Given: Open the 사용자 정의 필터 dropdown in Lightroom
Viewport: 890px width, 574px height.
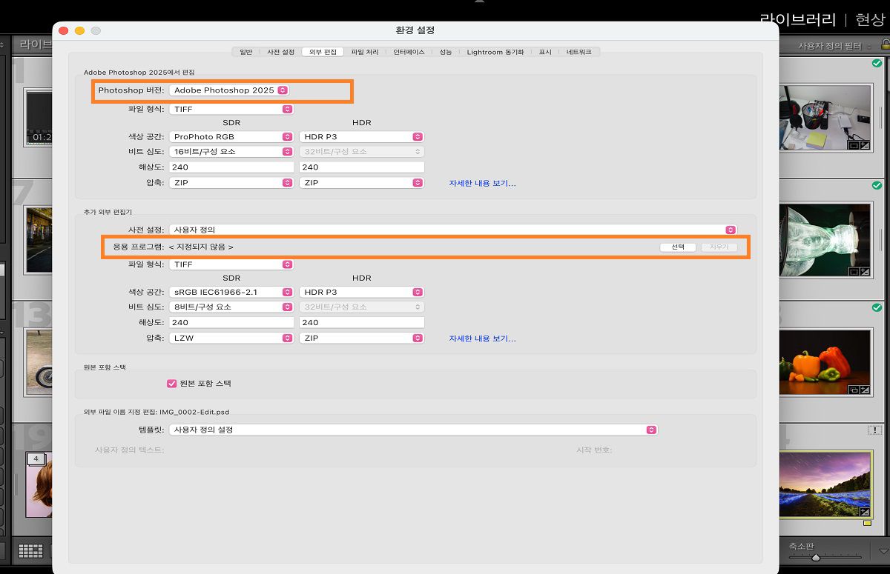Looking at the screenshot, I should pyautogui.click(x=834, y=46).
